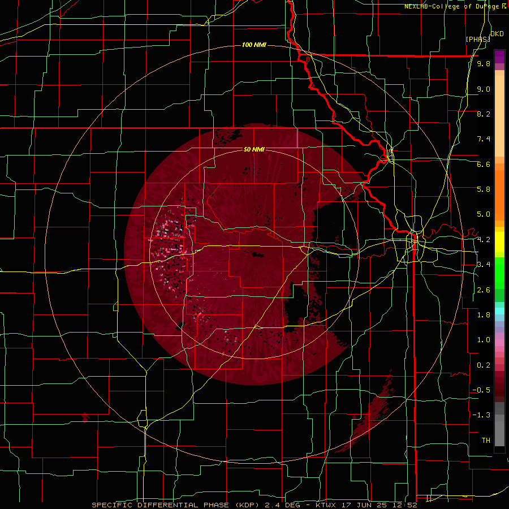Click the DKD label near the color bar
The width and height of the screenshot is (509, 509).
[x=497, y=34]
